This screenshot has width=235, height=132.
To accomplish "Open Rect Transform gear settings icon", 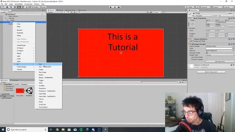I will tap(234, 18).
